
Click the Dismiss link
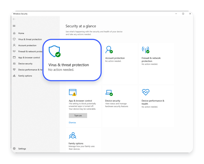tap(72, 122)
